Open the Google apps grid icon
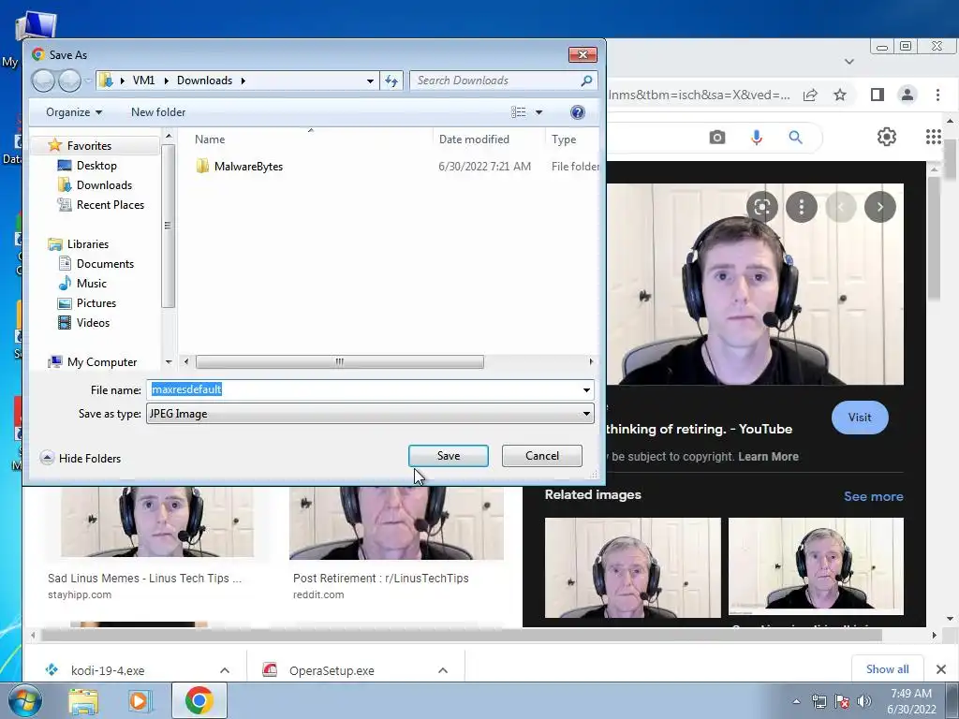The width and height of the screenshot is (959, 719). pyautogui.click(x=934, y=137)
